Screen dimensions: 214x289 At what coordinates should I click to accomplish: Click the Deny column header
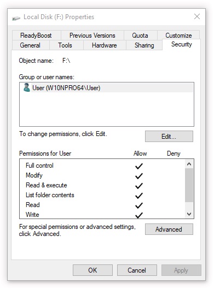click(173, 154)
